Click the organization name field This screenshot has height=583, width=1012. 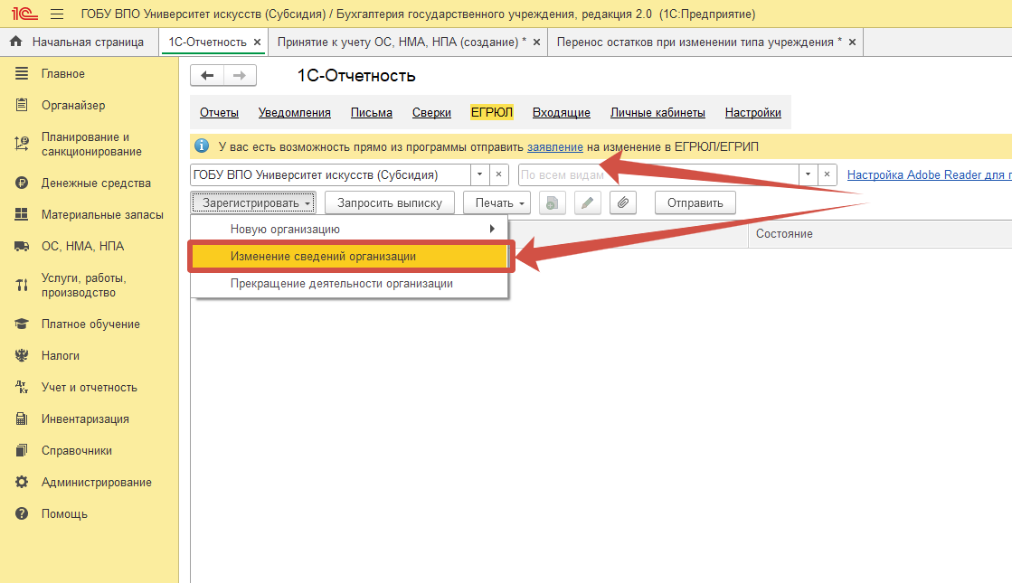(x=330, y=174)
